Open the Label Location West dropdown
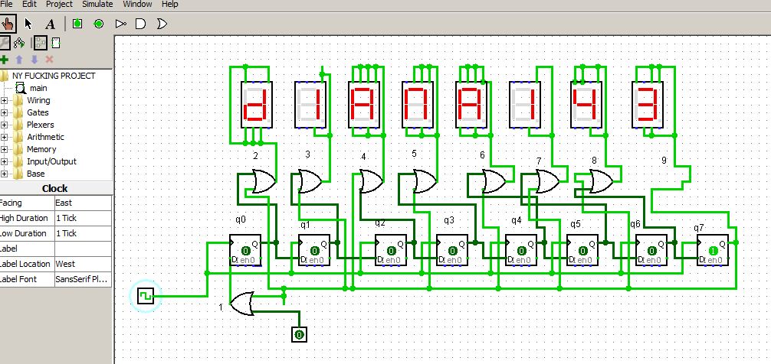The height and width of the screenshot is (364, 771). click(83, 264)
